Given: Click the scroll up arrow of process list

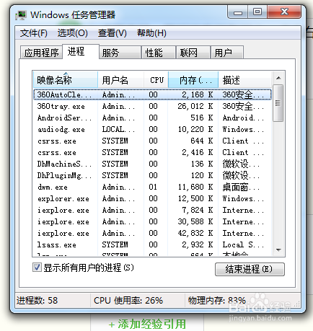Looking at the screenshot, I should point(278,78).
